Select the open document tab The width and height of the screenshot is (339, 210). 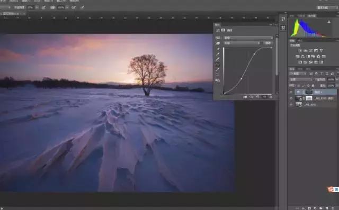click(13, 14)
